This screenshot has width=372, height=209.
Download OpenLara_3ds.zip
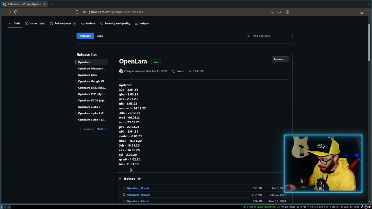click(x=138, y=201)
